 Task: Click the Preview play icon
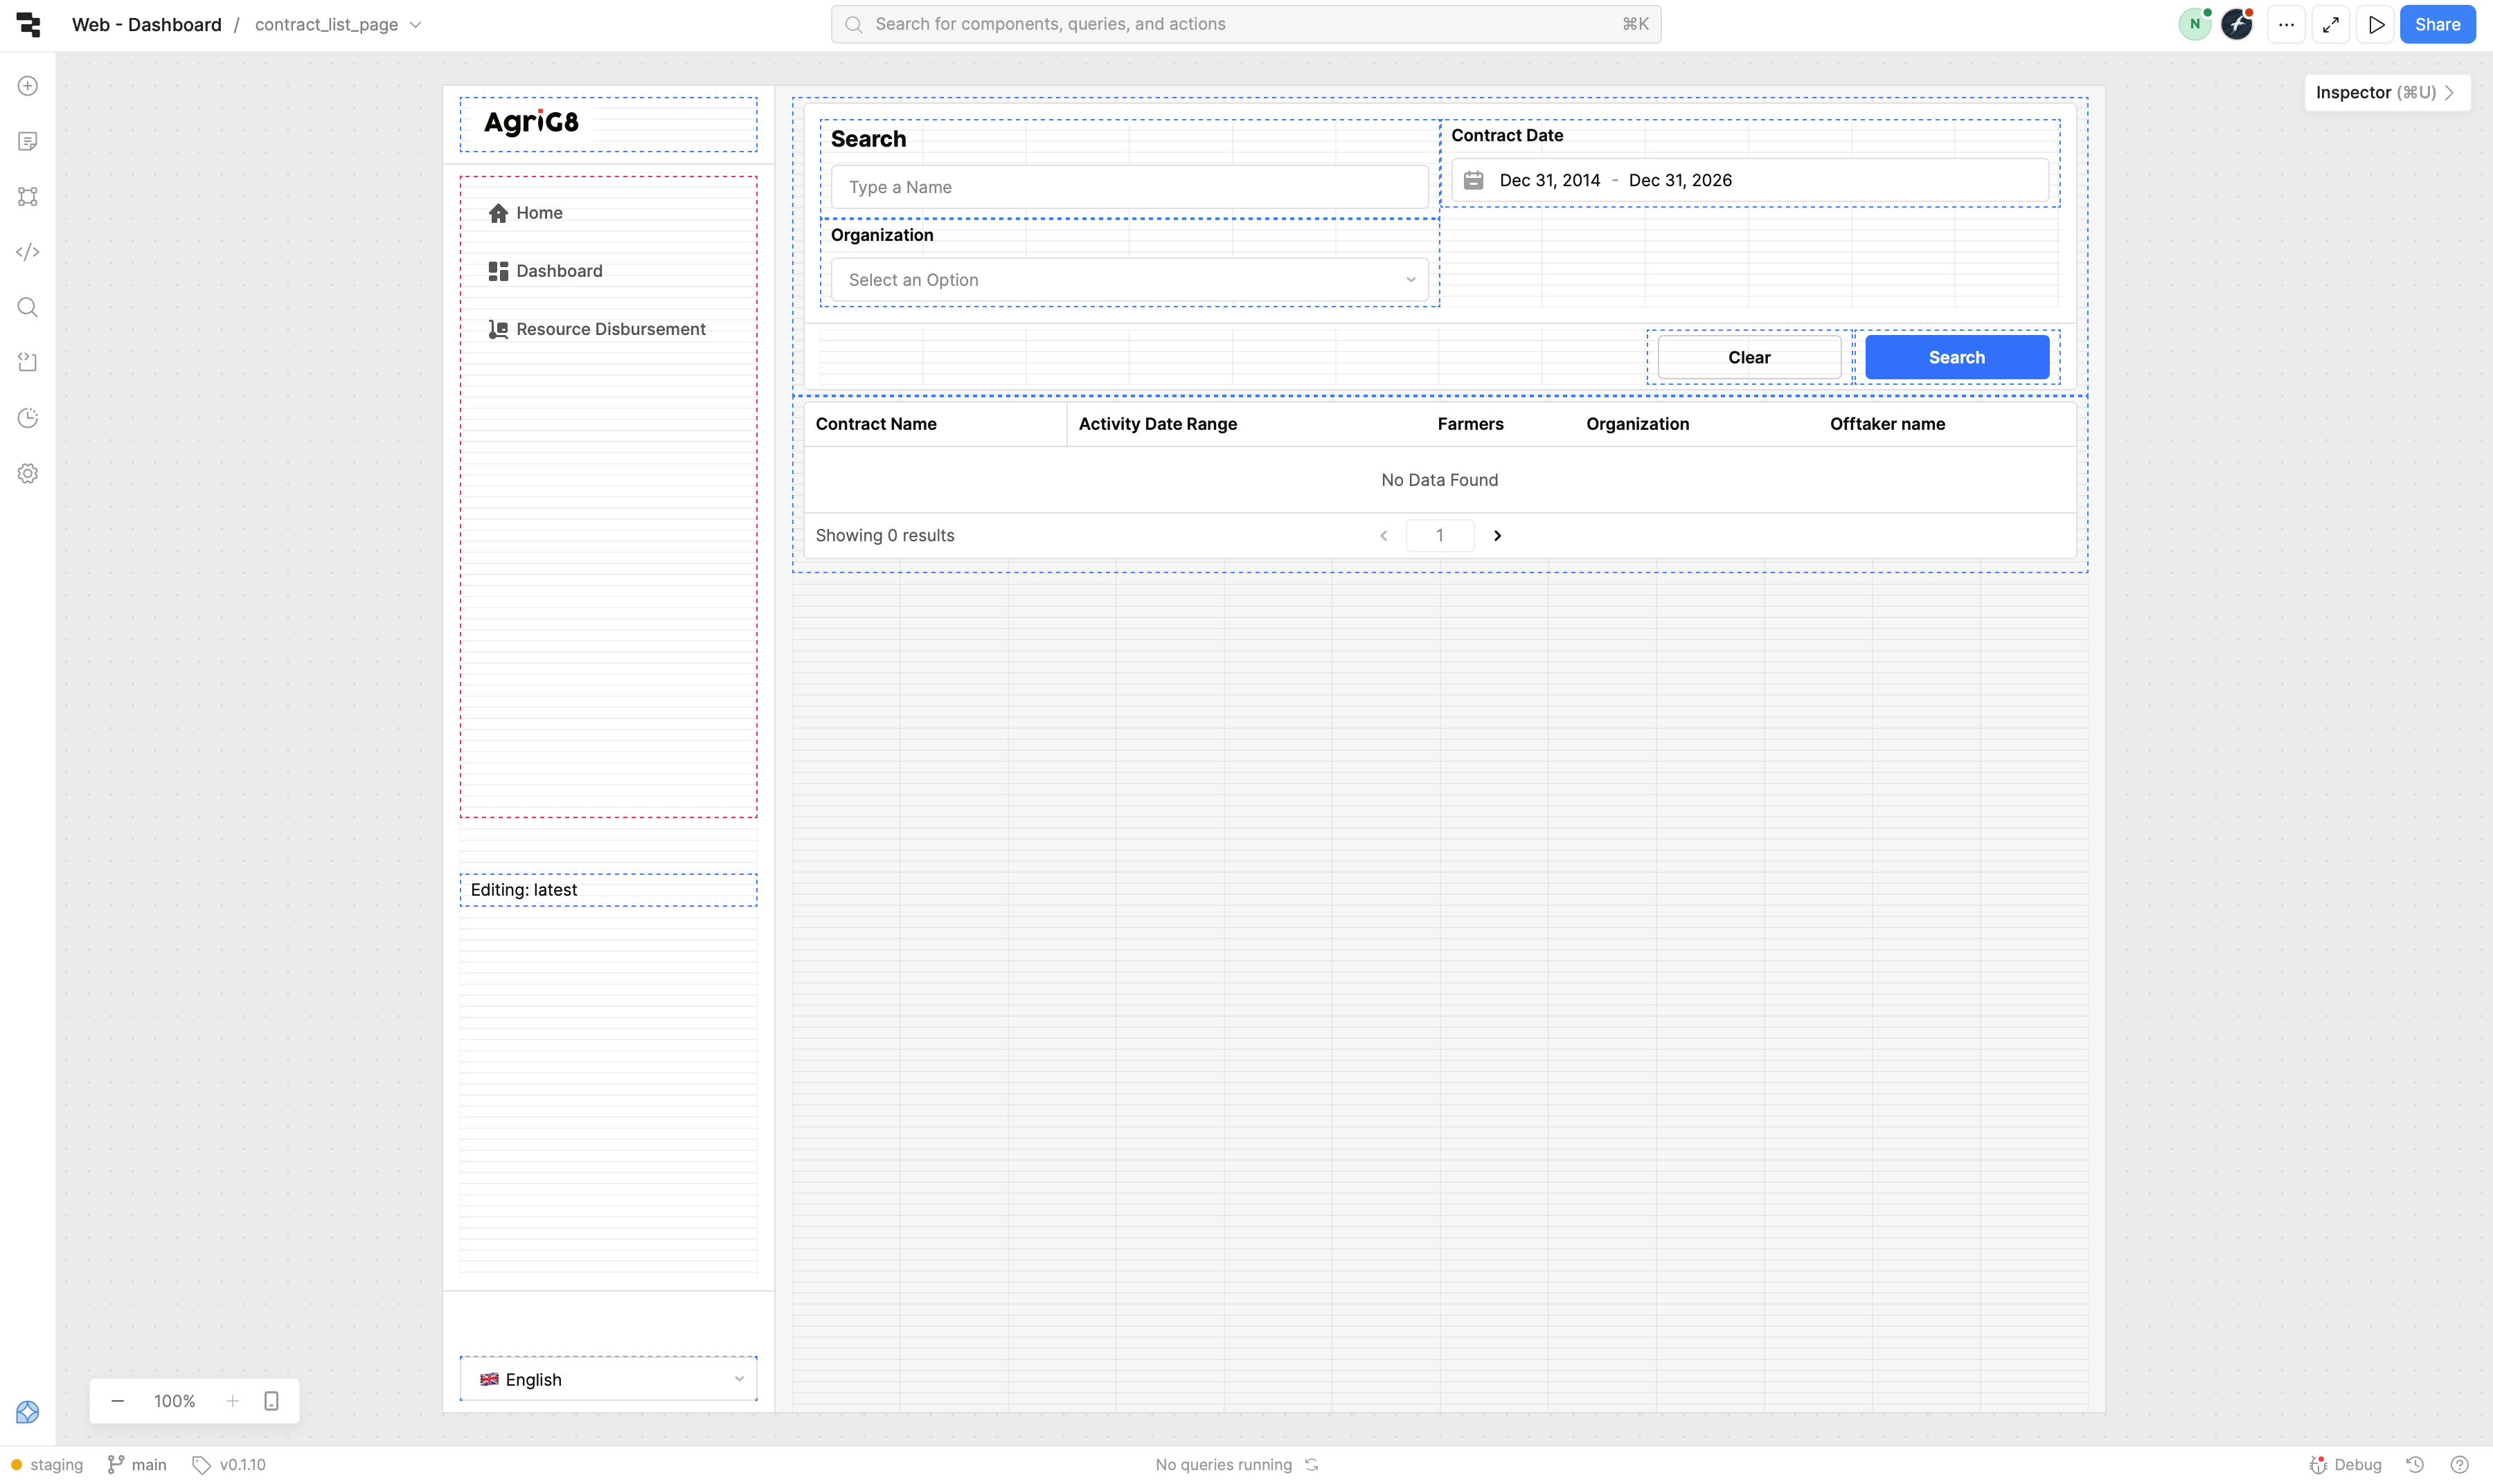[2376, 25]
